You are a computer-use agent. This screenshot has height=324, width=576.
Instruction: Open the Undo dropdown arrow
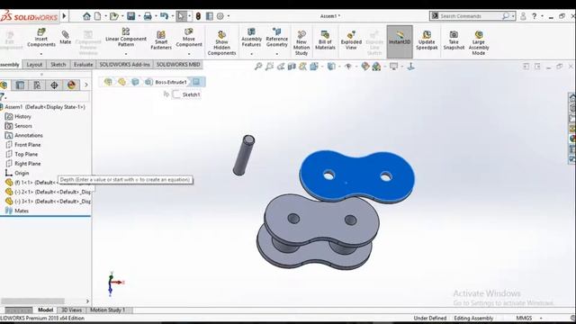click(x=172, y=16)
